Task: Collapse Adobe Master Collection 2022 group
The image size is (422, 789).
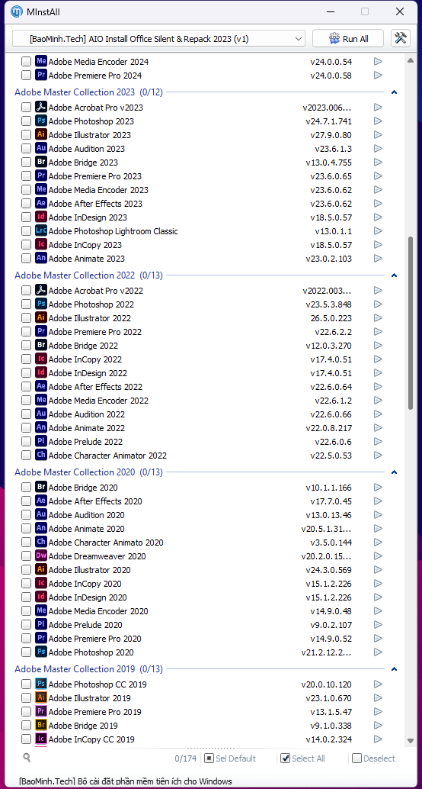Action: click(x=395, y=275)
